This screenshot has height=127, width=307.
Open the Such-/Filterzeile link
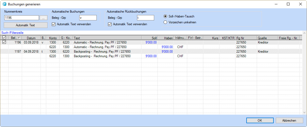click(x=12, y=32)
